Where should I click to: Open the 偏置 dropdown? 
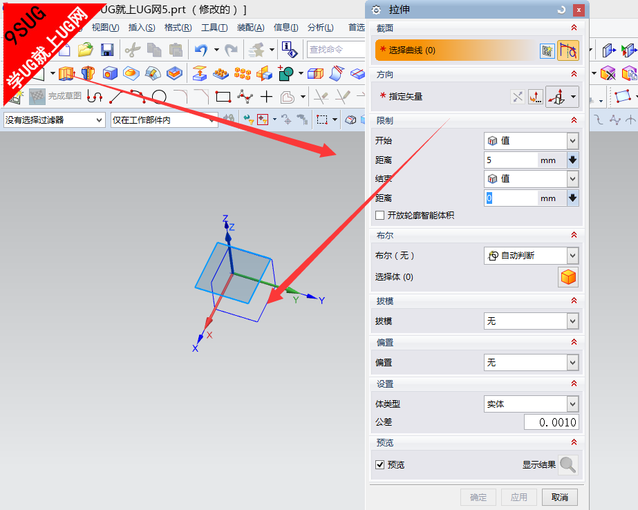531,362
